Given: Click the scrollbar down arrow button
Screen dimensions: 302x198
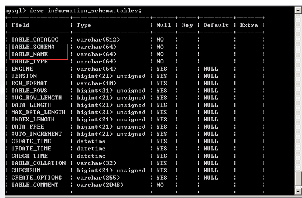Looking at the screenshot, I should tap(298, 192).
